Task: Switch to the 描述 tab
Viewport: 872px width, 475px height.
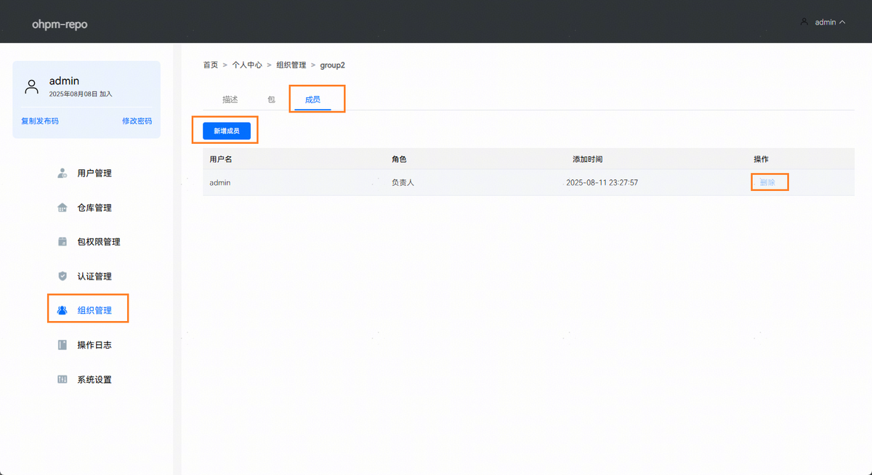Action: (x=230, y=100)
